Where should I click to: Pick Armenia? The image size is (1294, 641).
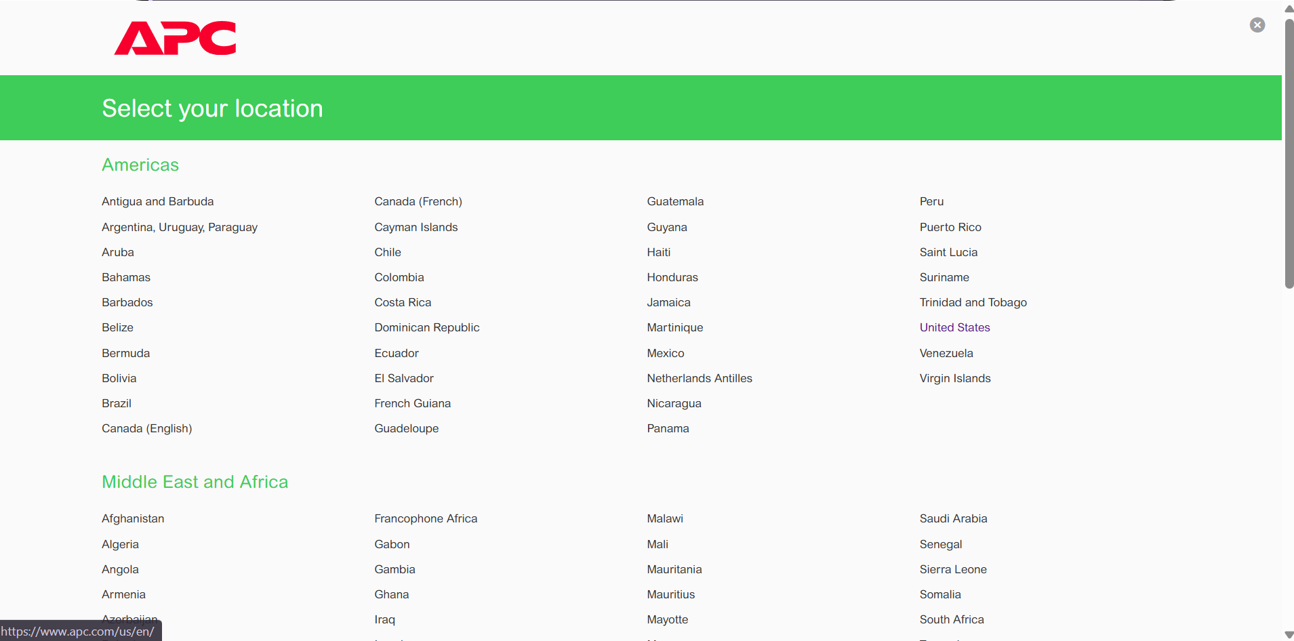click(123, 594)
